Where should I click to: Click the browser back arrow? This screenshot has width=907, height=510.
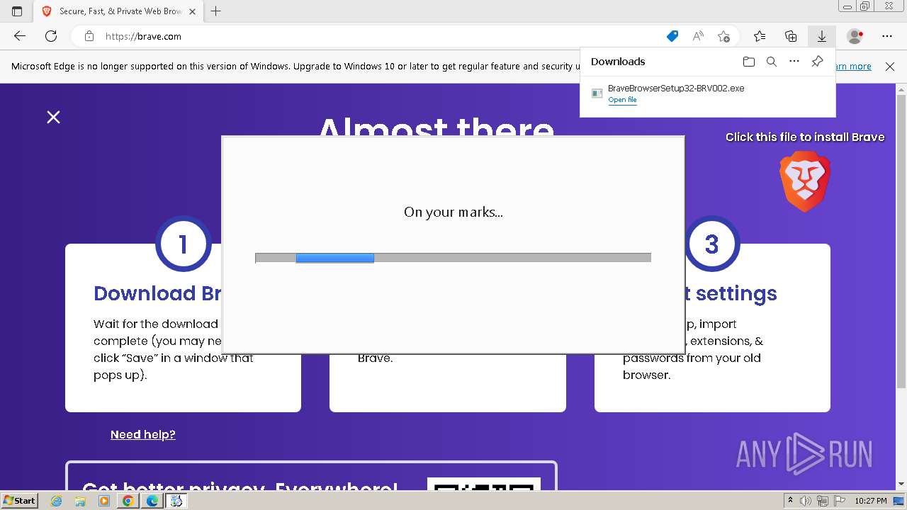click(x=20, y=36)
